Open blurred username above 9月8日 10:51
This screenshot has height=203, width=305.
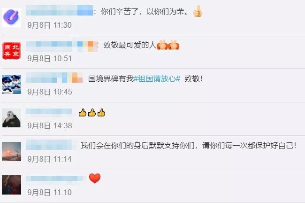61,45
